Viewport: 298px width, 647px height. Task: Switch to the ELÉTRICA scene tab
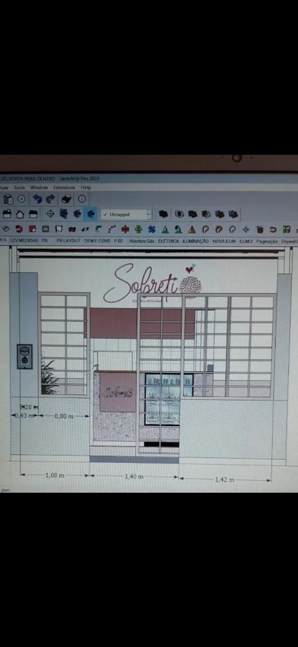coord(169,241)
